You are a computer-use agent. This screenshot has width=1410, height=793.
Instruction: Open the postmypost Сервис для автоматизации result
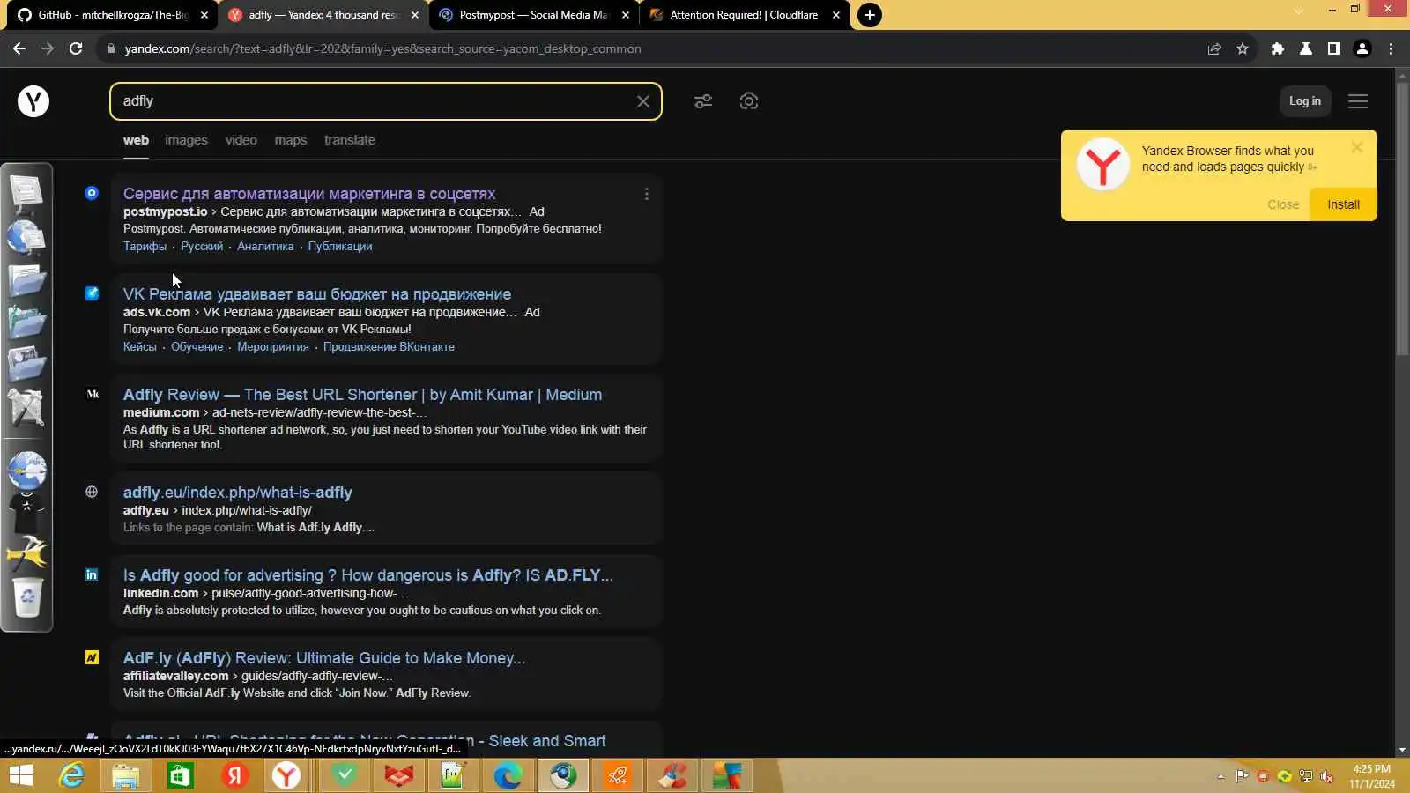point(308,194)
